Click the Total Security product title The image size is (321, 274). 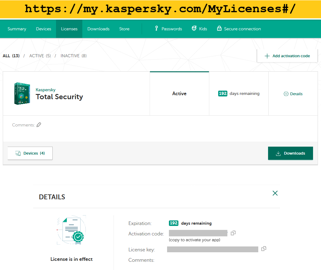pos(59,97)
